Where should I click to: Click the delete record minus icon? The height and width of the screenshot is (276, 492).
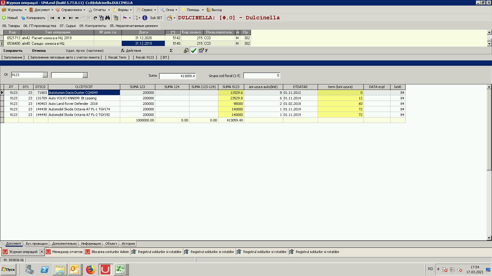[x=77, y=18]
